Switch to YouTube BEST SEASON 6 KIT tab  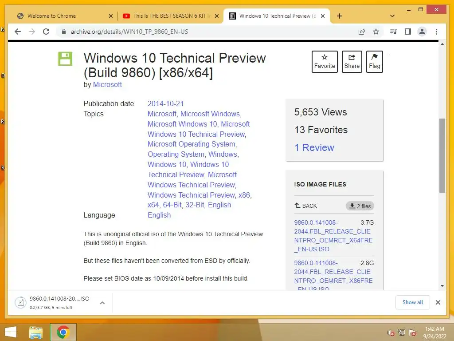click(172, 16)
